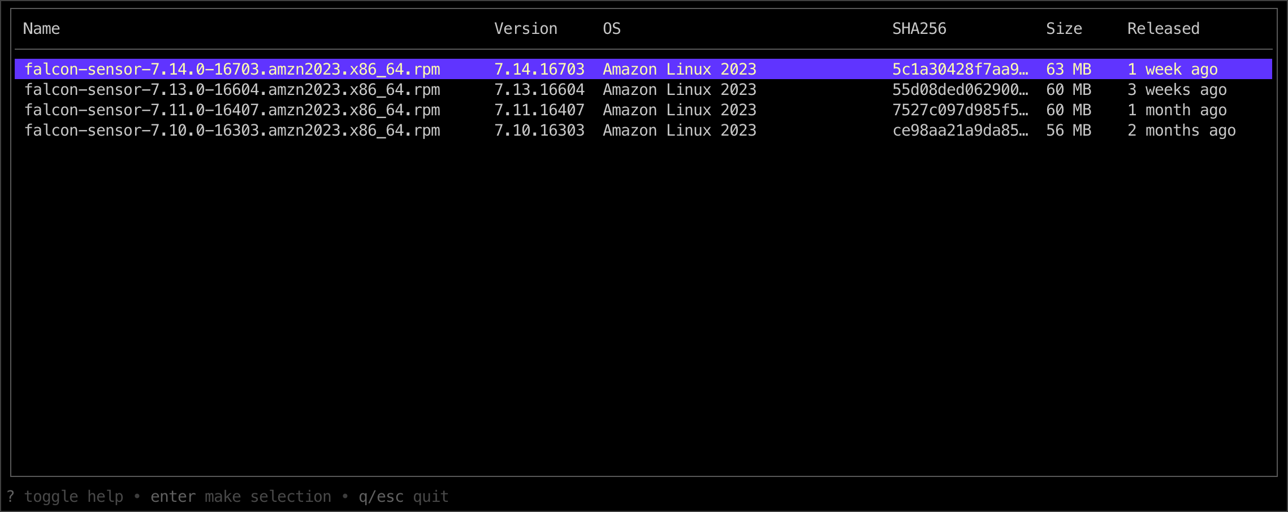
Task: Click the "3 weeks ago" release date
Action: click(1177, 90)
